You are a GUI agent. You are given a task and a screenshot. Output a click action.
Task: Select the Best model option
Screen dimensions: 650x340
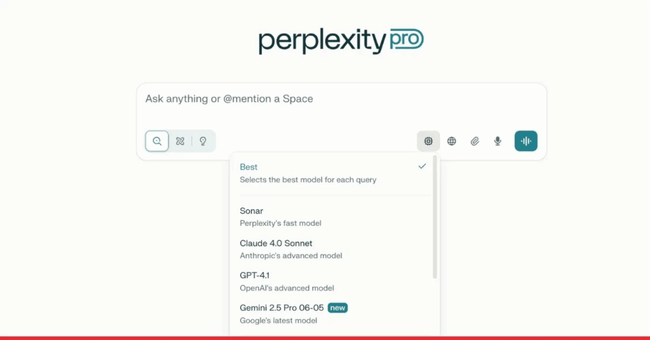(x=249, y=167)
